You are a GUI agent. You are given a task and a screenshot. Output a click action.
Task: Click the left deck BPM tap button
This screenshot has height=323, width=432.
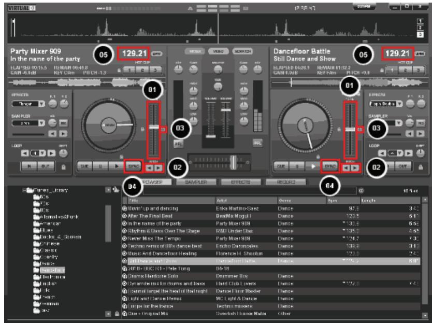point(157,54)
